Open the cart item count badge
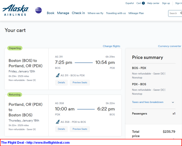 click(x=143, y=3)
